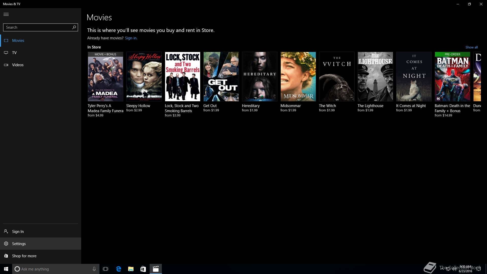Click the Cortana microphone icon
This screenshot has width=487, height=274.
[x=94, y=269]
